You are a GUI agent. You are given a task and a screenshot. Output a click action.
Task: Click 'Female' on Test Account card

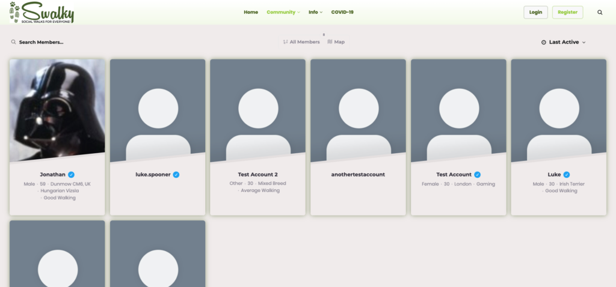[x=430, y=184]
